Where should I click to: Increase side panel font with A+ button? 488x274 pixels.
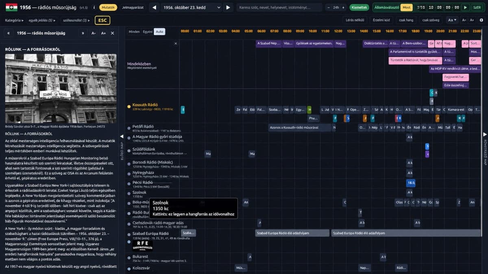(x=103, y=33)
